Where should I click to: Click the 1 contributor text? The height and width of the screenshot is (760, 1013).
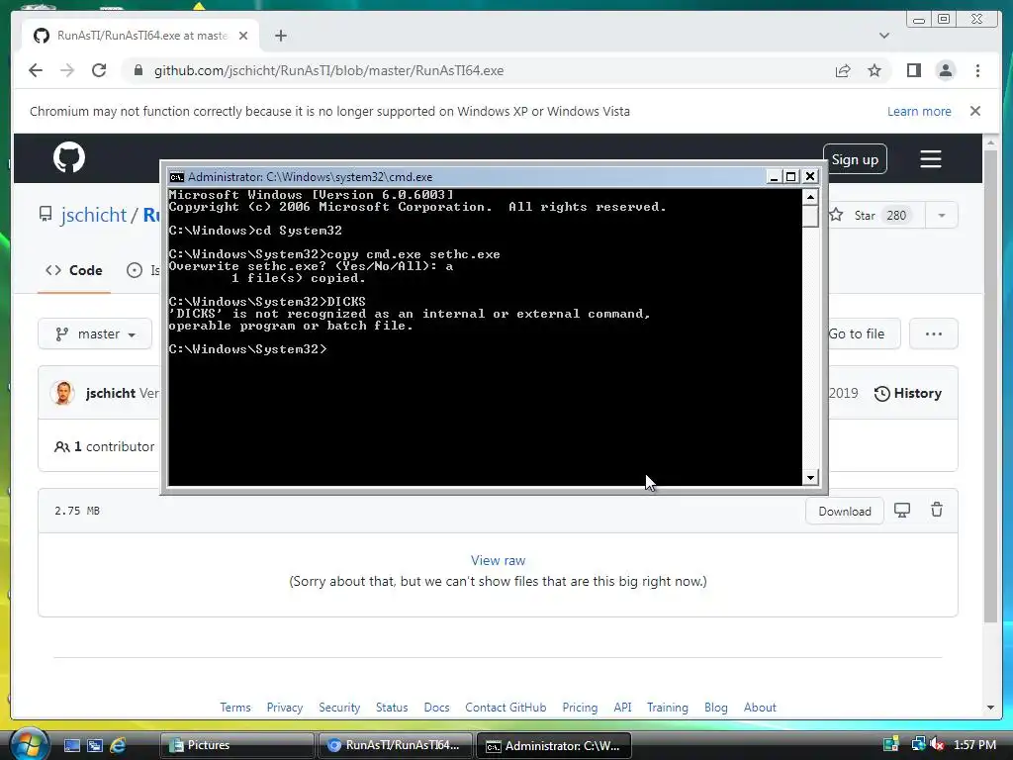tap(105, 446)
